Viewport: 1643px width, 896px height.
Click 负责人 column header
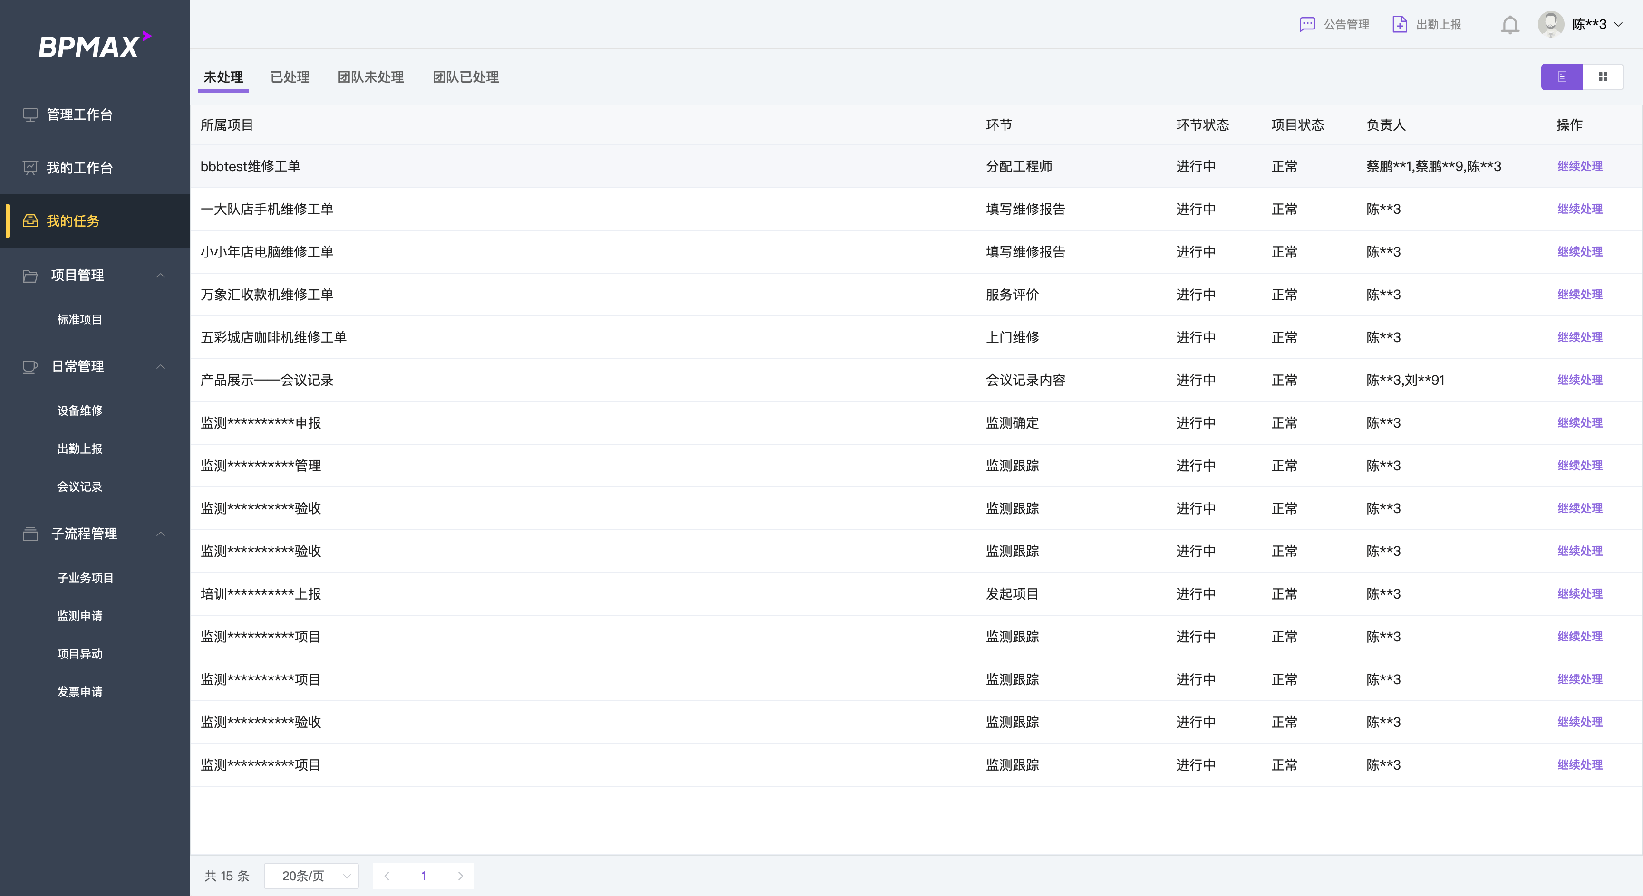point(1386,125)
